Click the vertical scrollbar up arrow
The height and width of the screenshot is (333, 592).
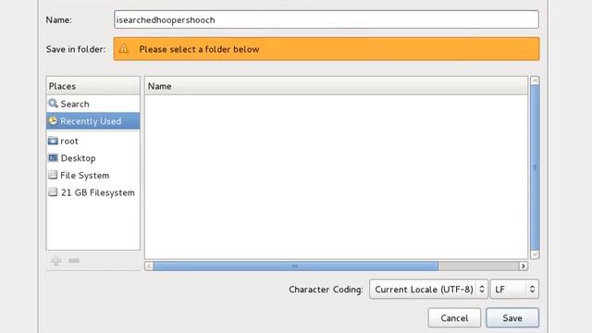tap(535, 80)
